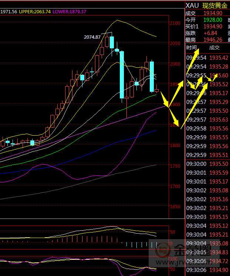Screen dimensions: 230x276
Task: Click the 成交 column header beside 时间
Action: [x=214, y=48]
